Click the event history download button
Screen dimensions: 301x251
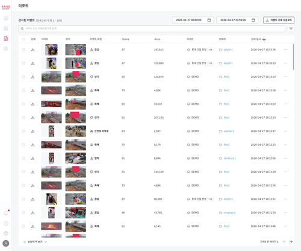279,20
